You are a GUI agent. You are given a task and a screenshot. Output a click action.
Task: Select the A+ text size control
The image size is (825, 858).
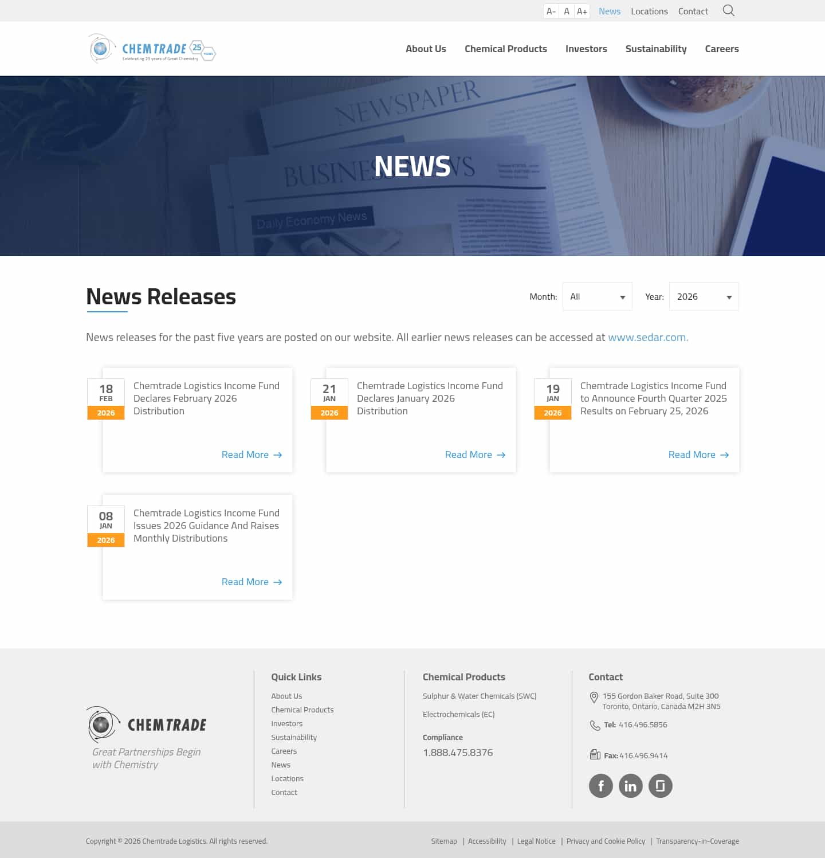tap(582, 10)
